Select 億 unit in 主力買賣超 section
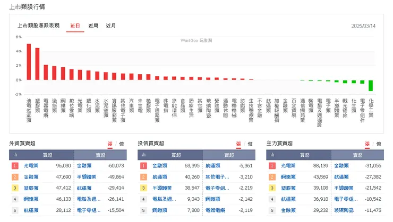Screen dimensions: 393x222 [379, 144]
